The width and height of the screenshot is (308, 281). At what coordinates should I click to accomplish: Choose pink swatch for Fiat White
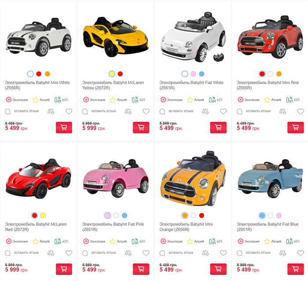(x=193, y=74)
